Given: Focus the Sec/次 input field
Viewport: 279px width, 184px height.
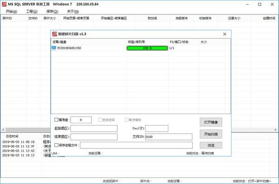Looking at the screenshot, I should tap(157, 128).
